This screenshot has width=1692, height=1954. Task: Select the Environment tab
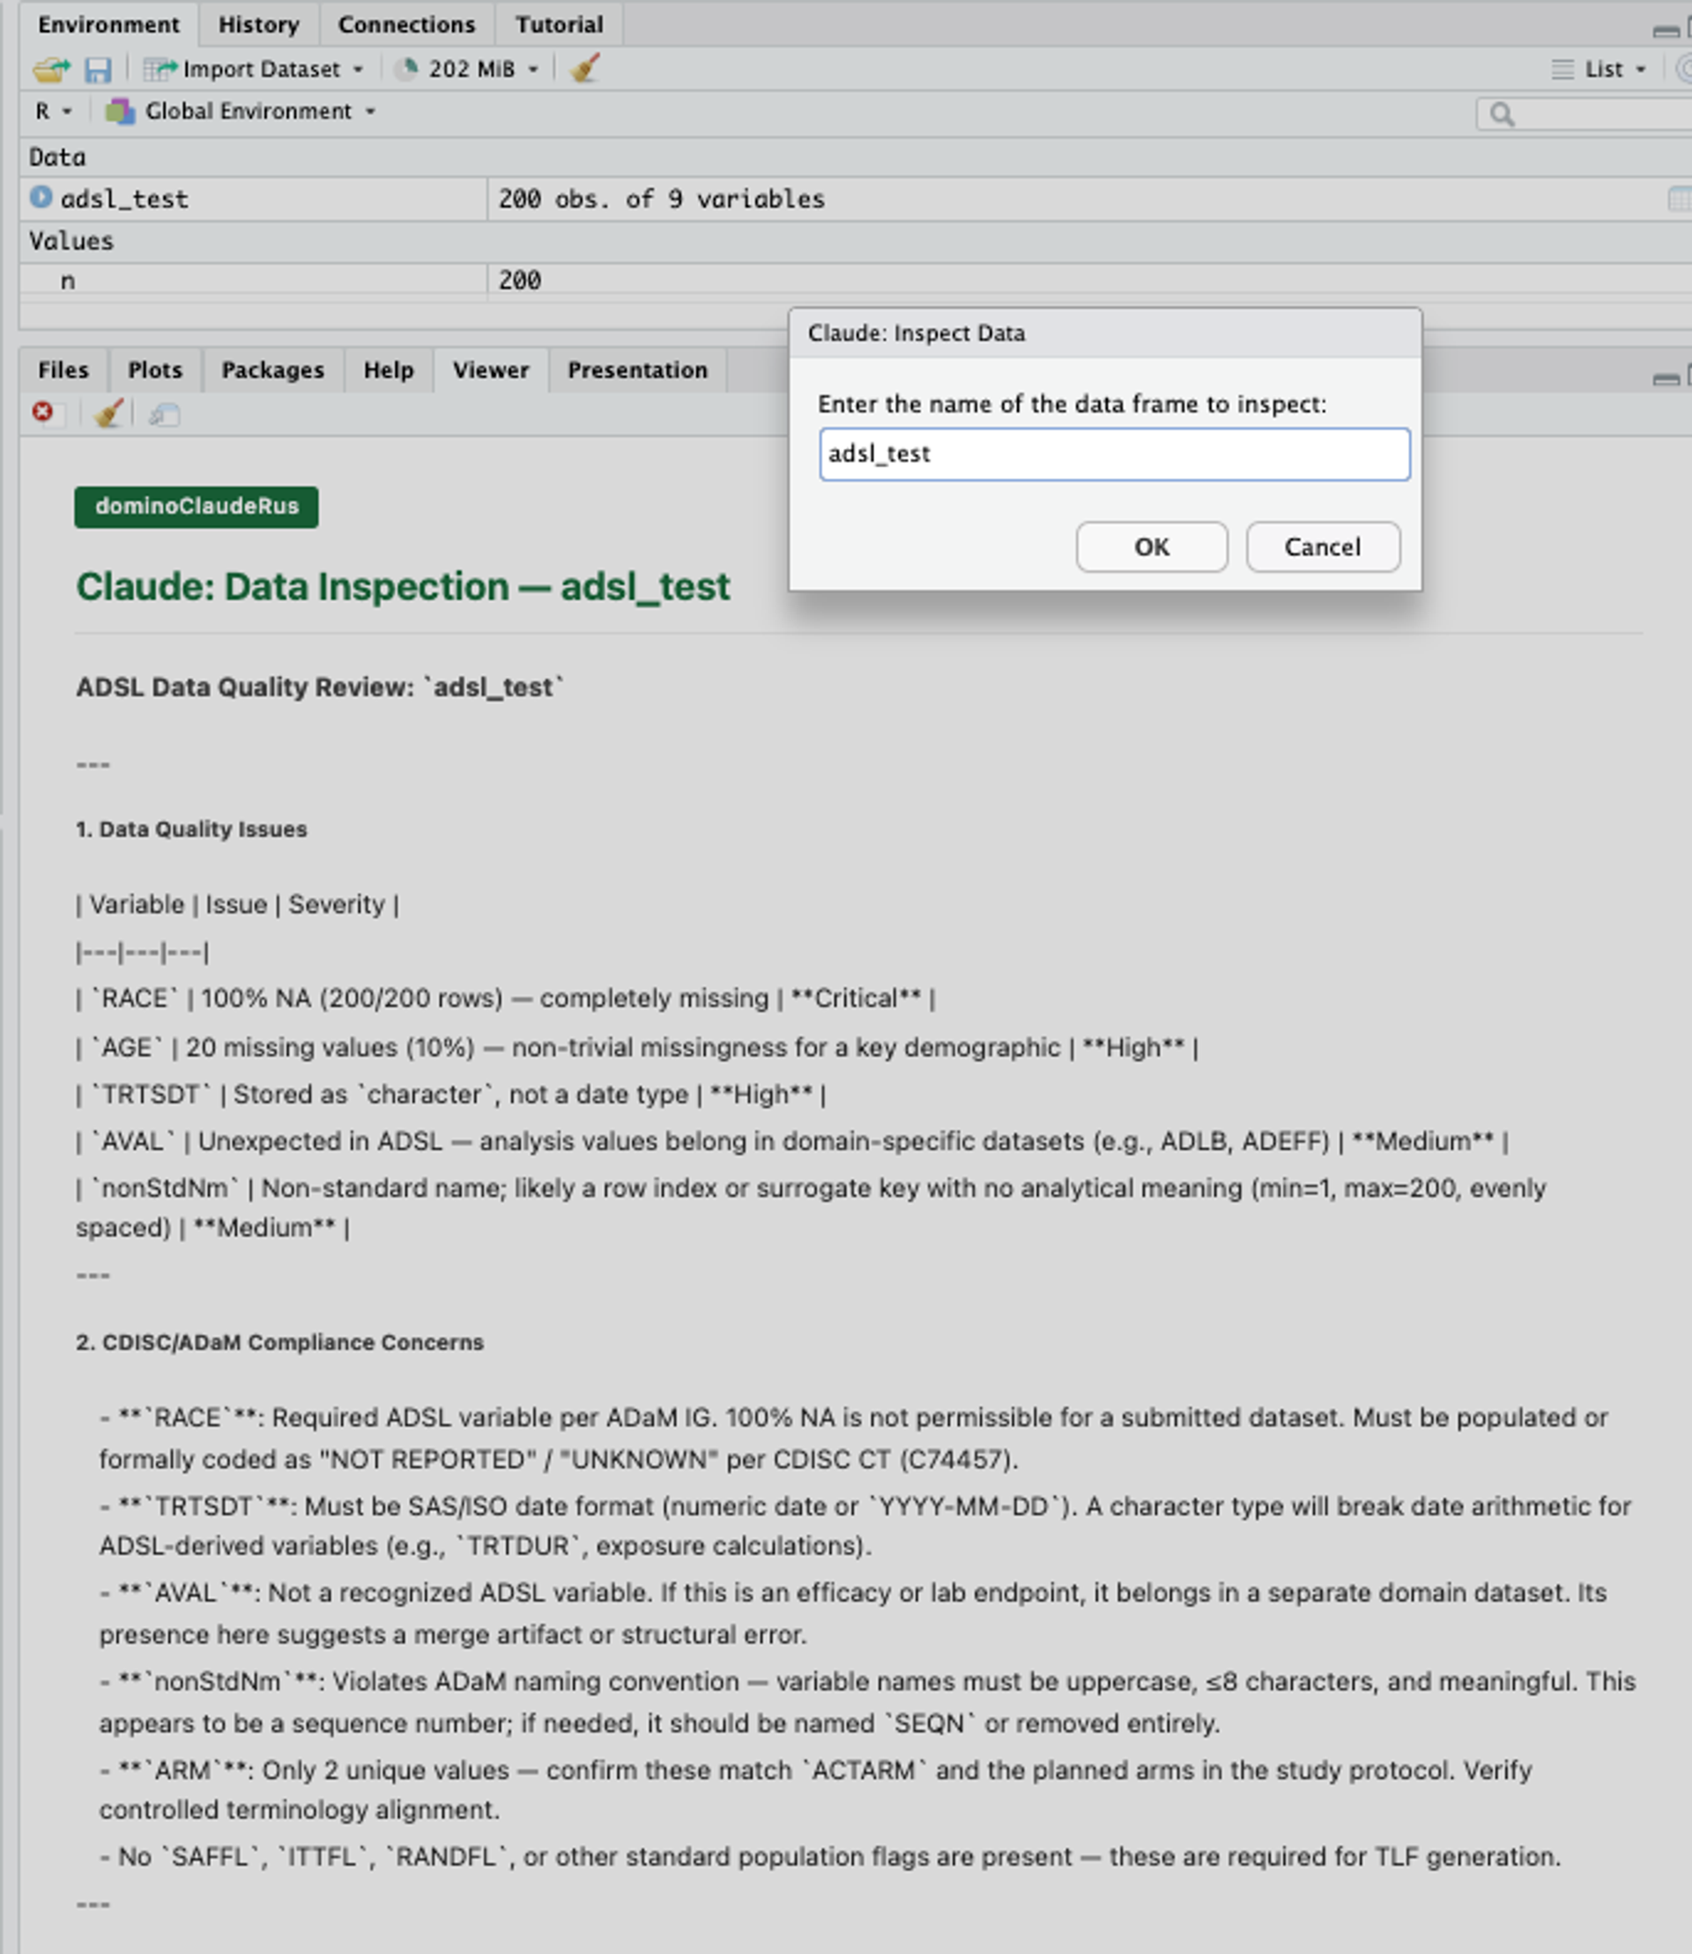point(108,25)
